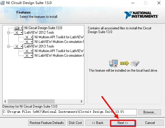Click the computer icon in description panel
The width and height of the screenshot is (165, 128).
pyautogui.click(x=113, y=63)
